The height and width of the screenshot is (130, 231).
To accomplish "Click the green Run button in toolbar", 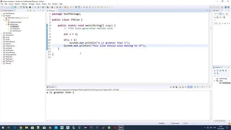I will pyautogui.click(x=43, y=7).
